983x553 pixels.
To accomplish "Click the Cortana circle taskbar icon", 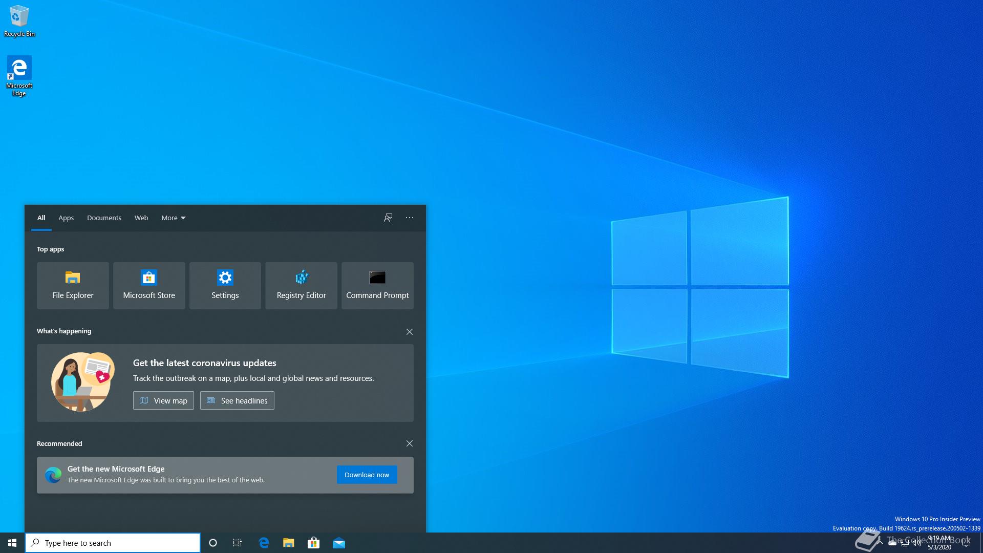I will click(x=213, y=543).
